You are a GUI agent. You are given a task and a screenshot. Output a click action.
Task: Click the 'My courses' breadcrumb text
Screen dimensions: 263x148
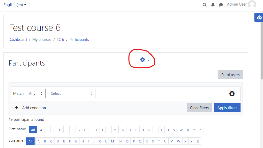pyautogui.click(x=42, y=40)
